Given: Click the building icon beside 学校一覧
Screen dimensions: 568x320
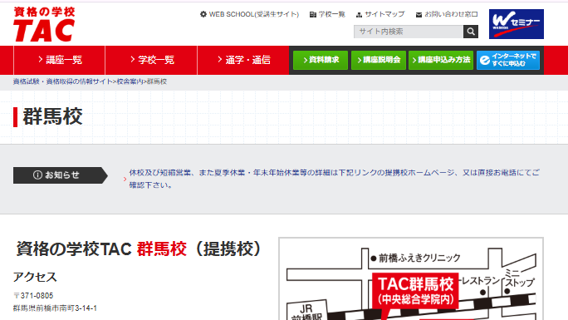Looking at the screenshot, I should tap(313, 14).
